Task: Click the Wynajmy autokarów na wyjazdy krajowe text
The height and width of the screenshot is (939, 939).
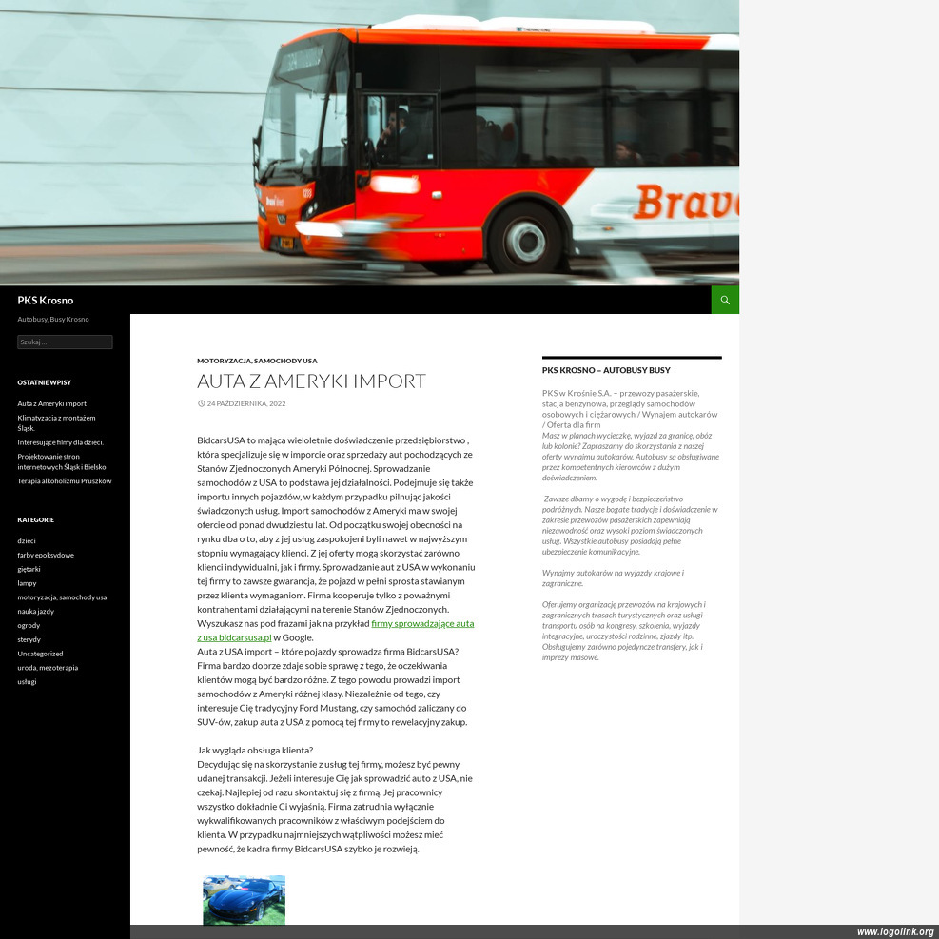Action: tap(613, 577)
